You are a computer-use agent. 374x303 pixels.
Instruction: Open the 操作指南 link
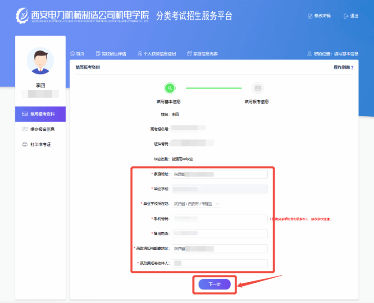[x=341, y=67]
